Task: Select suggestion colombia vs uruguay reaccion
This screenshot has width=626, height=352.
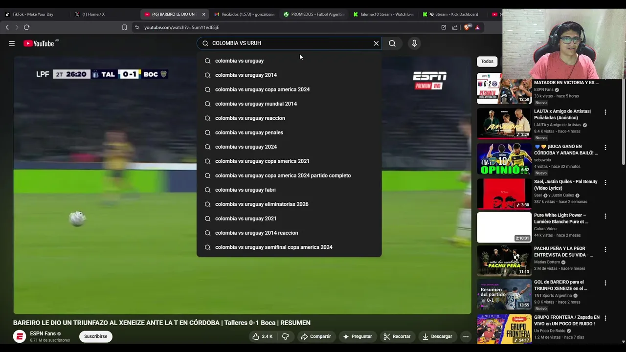Action: [x=289, y=118]
